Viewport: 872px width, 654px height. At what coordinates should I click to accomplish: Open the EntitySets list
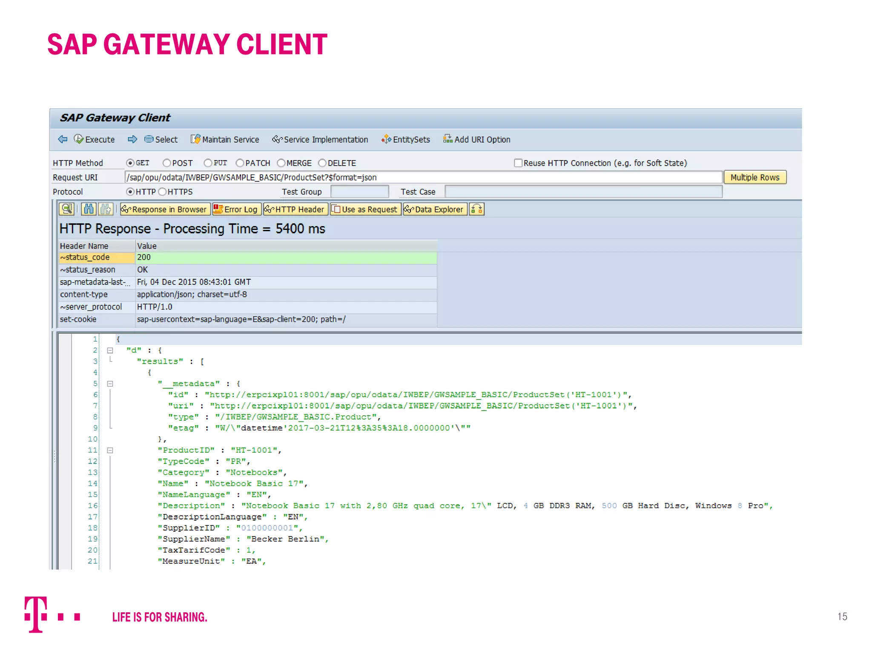(406, 139)
